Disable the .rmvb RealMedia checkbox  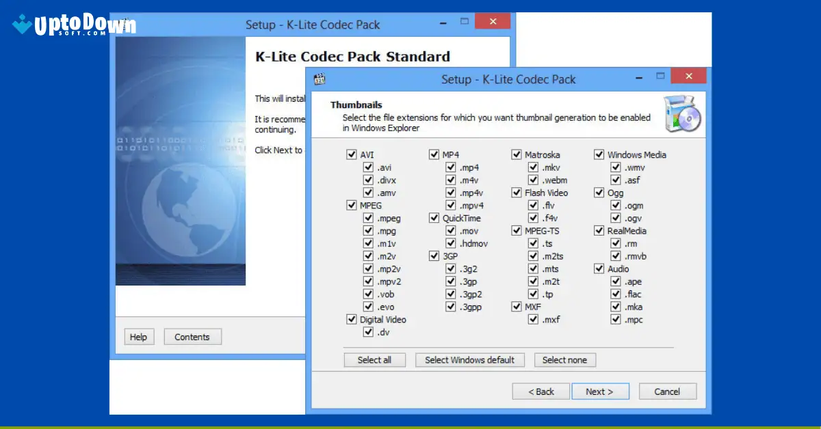pos(615,255)
